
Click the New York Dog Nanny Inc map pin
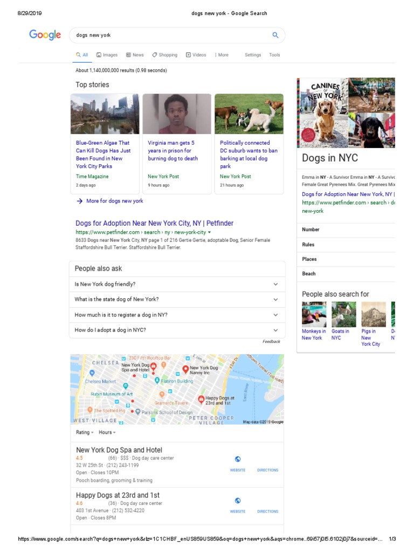(185, 369)
